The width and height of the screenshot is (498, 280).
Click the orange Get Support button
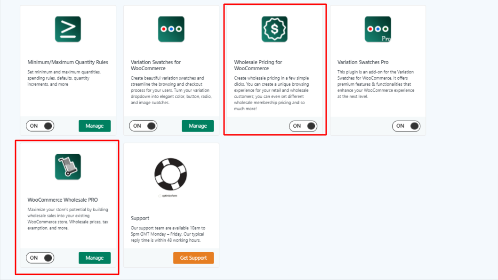point(193,258)
